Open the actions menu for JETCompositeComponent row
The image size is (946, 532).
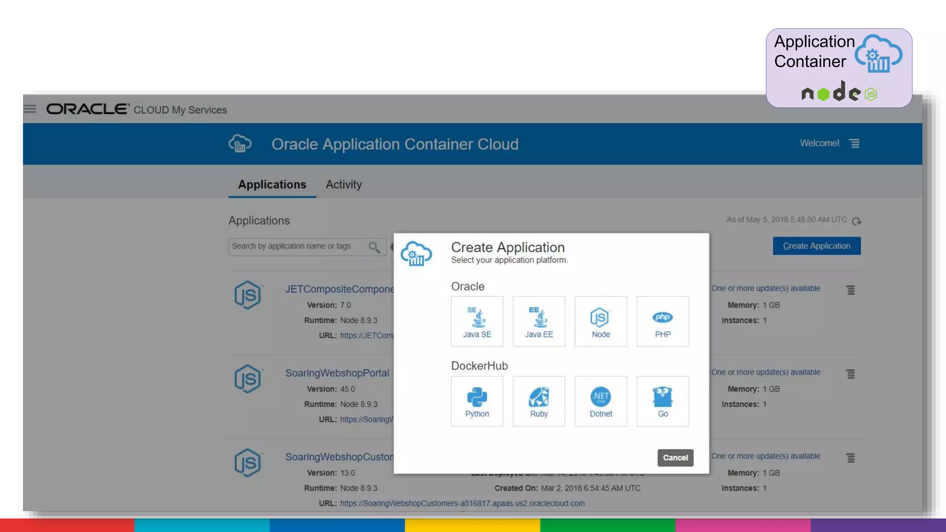pos(850,290)
